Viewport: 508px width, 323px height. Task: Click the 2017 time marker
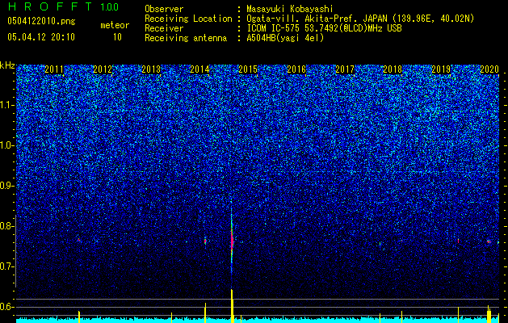point(345,69)
